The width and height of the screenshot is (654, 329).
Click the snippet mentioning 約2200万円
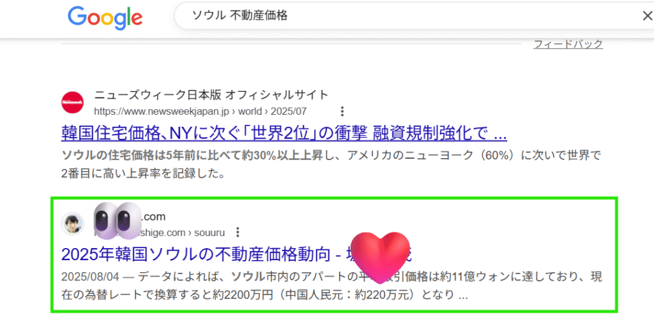331,286
